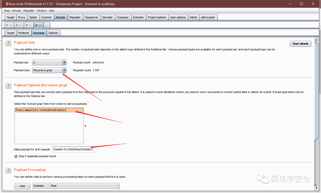This screenshot has width=321, height=193.
Task: Close Intruder attack tab 1
Action: [11, 25]
